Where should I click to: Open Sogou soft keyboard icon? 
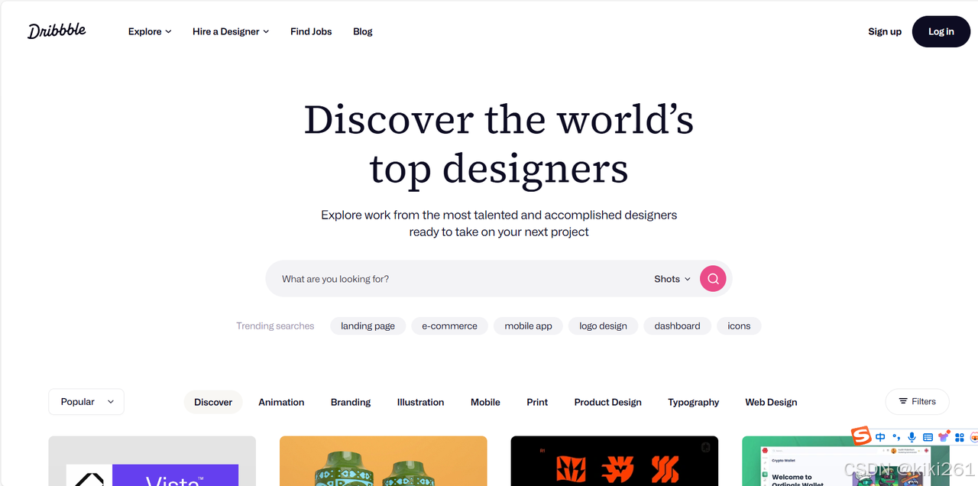click(x=928, y=437)
